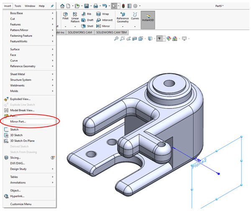Screen dimensions: 251x211
Task: Click the Edit Appearance color sphere icon
Action: (x=169, y=39)
